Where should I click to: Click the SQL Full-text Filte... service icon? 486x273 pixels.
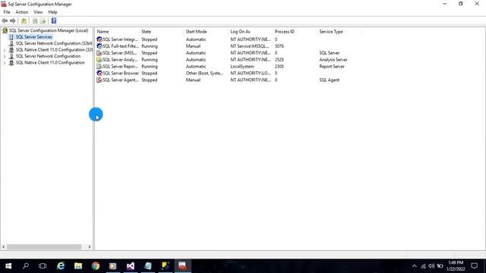pyautogui.click(x=99, y=46)
